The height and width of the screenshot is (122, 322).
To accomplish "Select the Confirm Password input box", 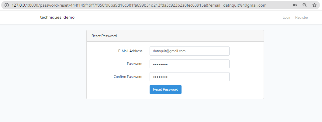I will (189, 77).
